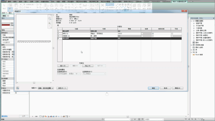Select row 4 核心边界 in layers table
Screen dimensions: 215x121
point(120,38)
